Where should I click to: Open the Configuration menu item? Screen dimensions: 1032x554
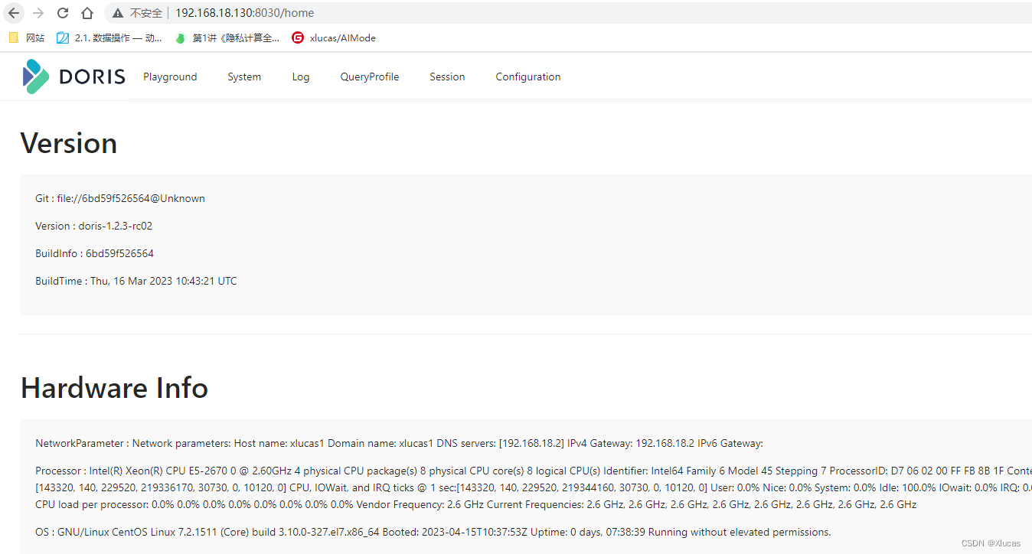(x=528, y=77)
